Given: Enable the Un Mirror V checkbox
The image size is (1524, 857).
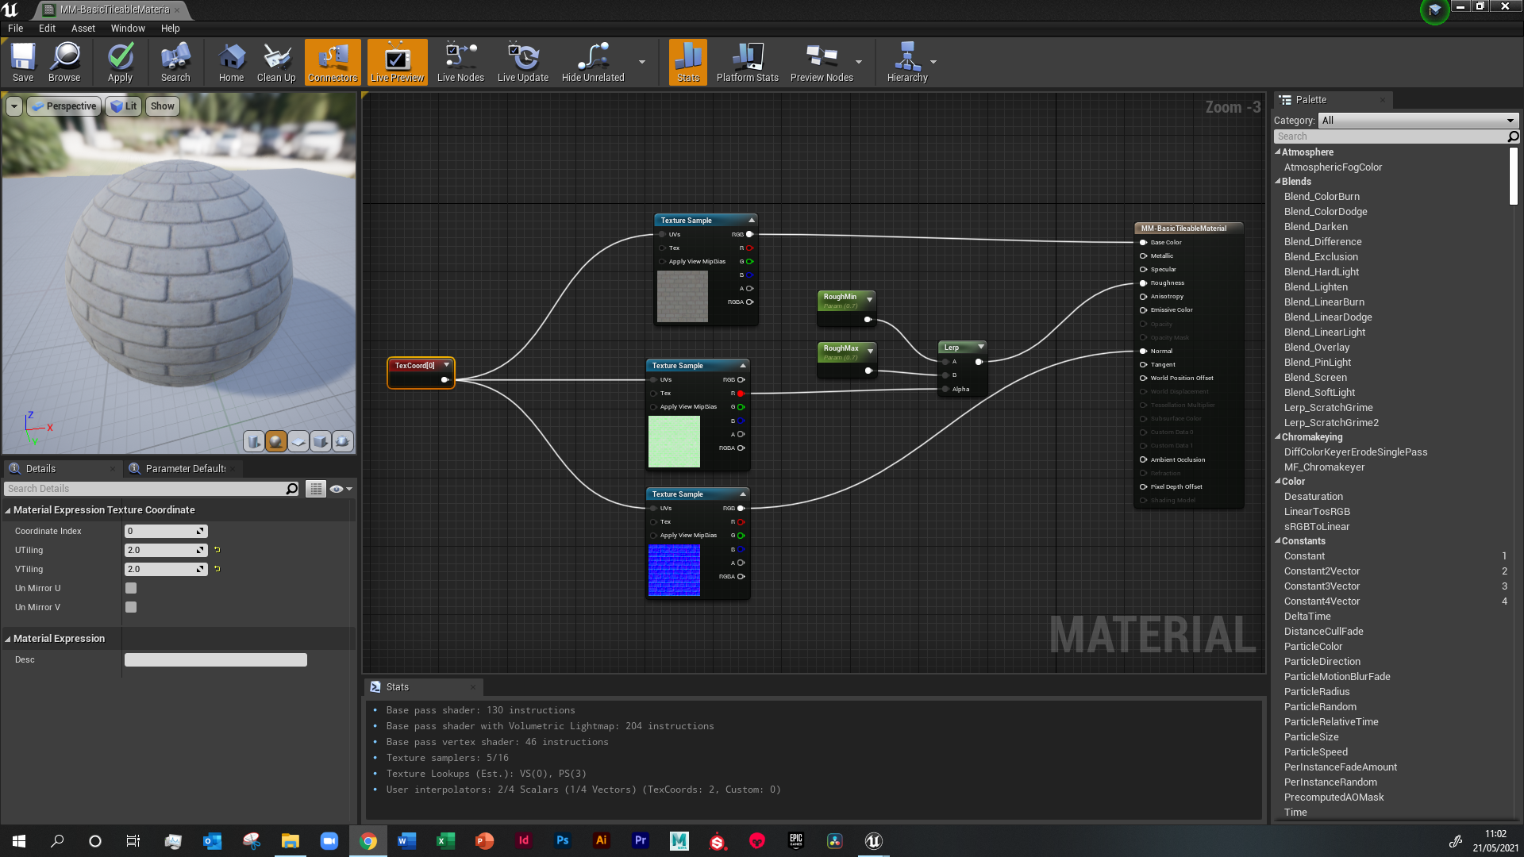Looking at the screenshot, I should pos(131,607).
